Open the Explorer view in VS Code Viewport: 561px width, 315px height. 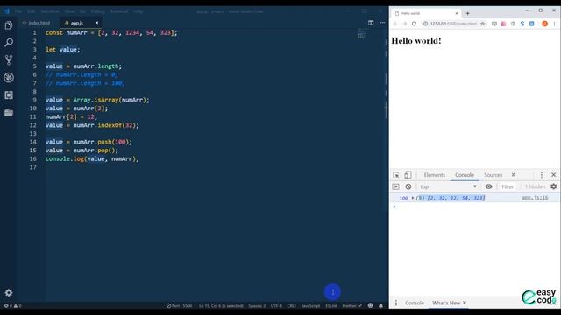(9, 25)
